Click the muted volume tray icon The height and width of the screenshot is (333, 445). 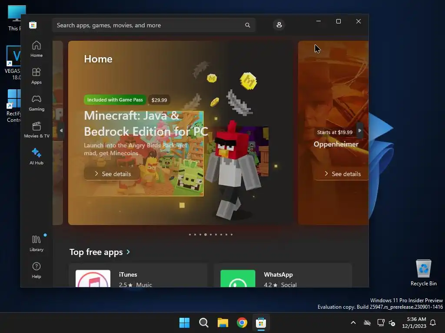click(392, 323)
